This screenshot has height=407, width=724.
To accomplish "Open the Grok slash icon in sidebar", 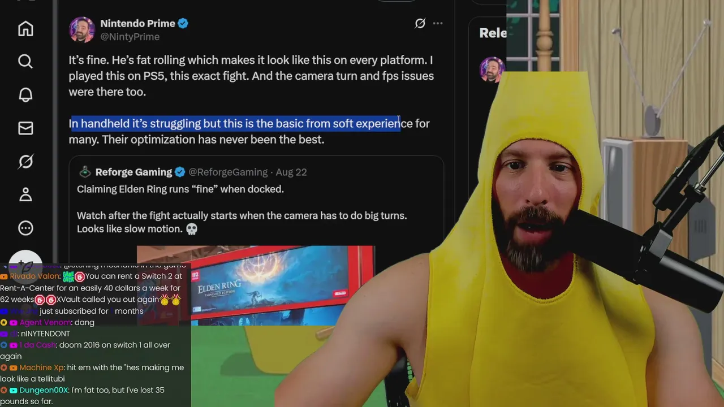I will click(25, 162).
